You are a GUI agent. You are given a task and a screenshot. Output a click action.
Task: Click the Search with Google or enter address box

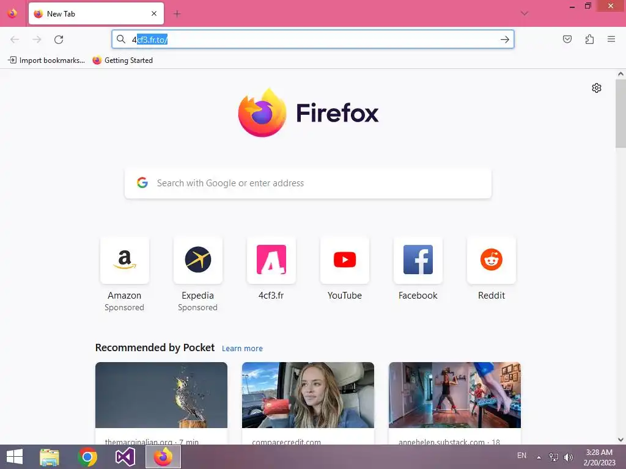pos(308,183)
